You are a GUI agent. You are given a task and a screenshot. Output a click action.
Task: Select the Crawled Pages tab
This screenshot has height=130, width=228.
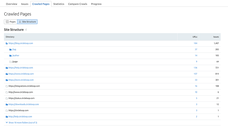tap(41, 4)
